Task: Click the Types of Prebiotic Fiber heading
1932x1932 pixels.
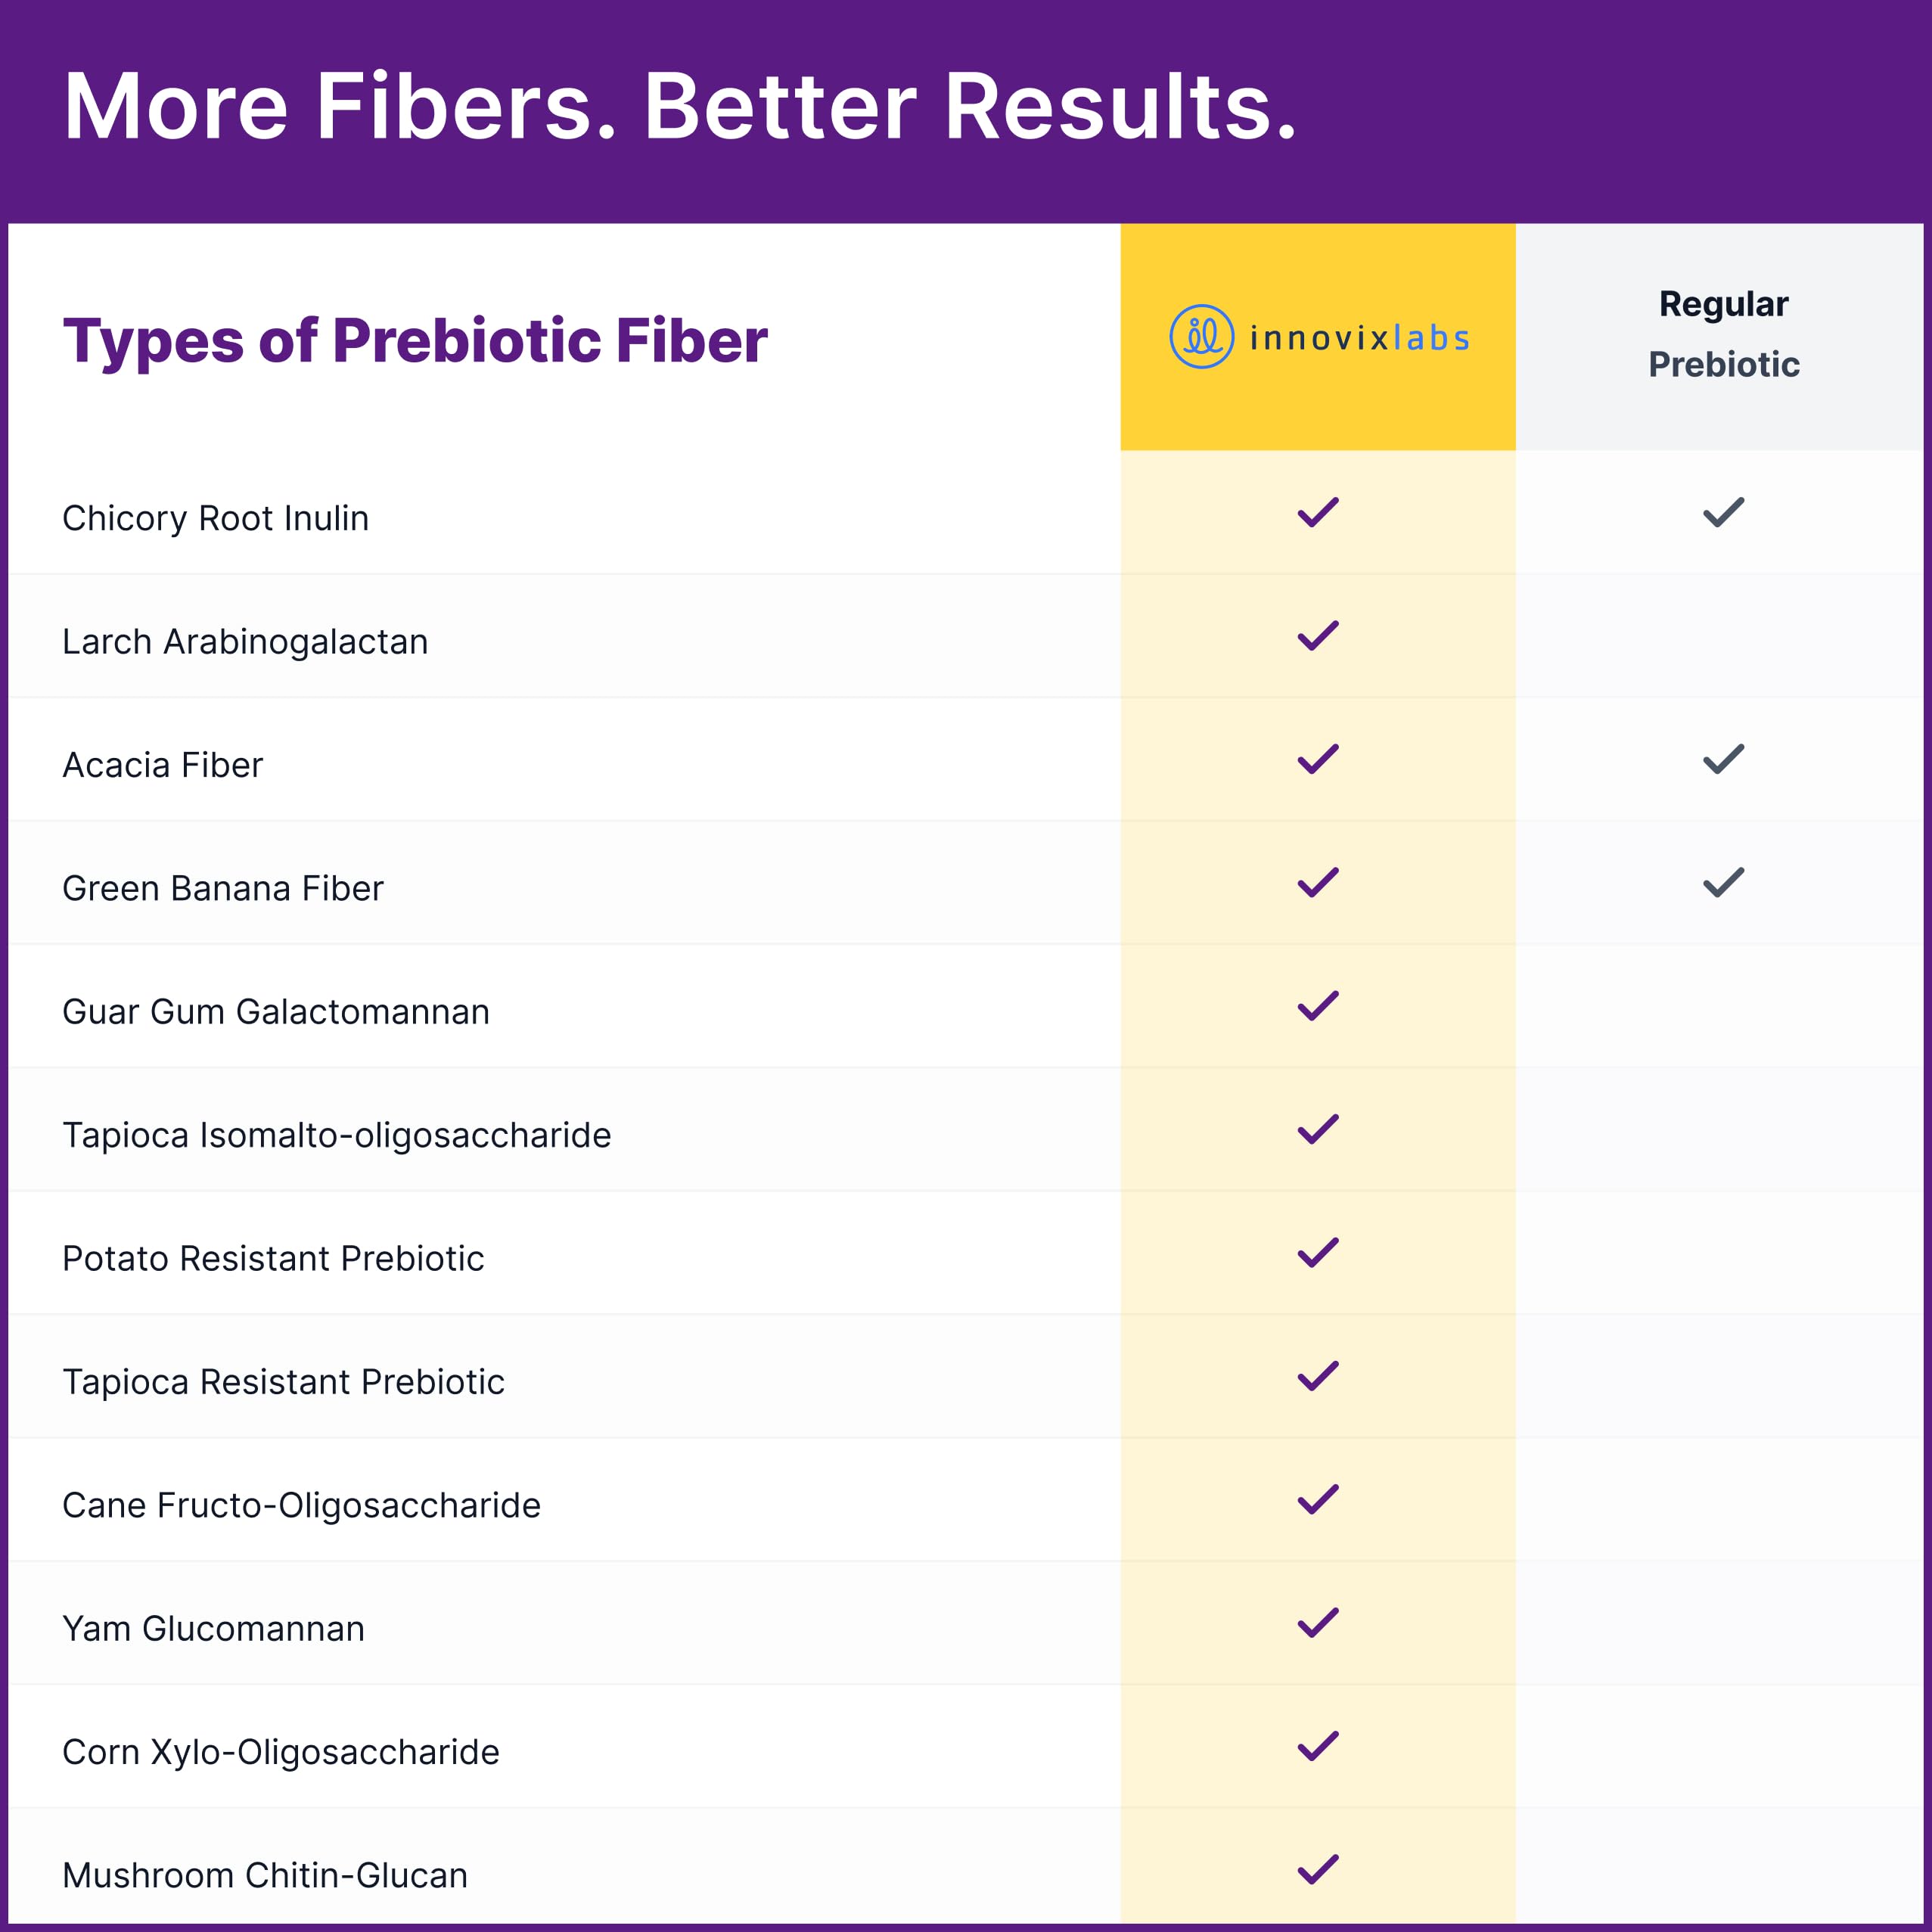Action: [415, 340]
